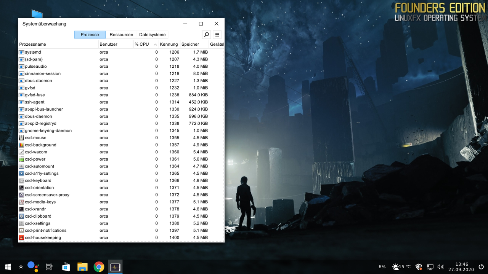Click the system monitor taskbar button
The width and height of the screenshot is (488, 274).
click(115, 267)
